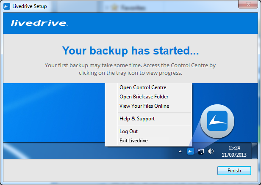Click the Finish button
Screen dimensions: 261x185
[234, 171]
